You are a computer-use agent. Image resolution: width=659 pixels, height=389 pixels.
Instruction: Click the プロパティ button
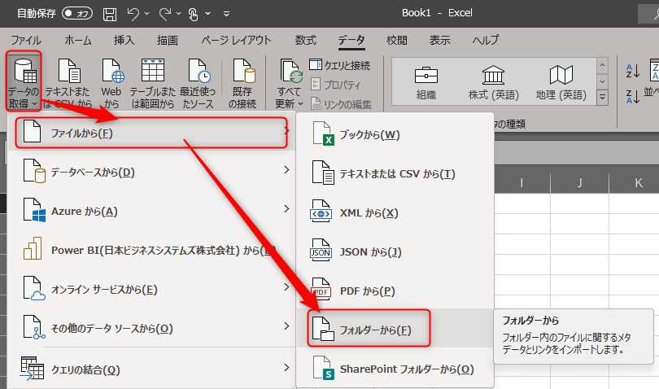335,85
